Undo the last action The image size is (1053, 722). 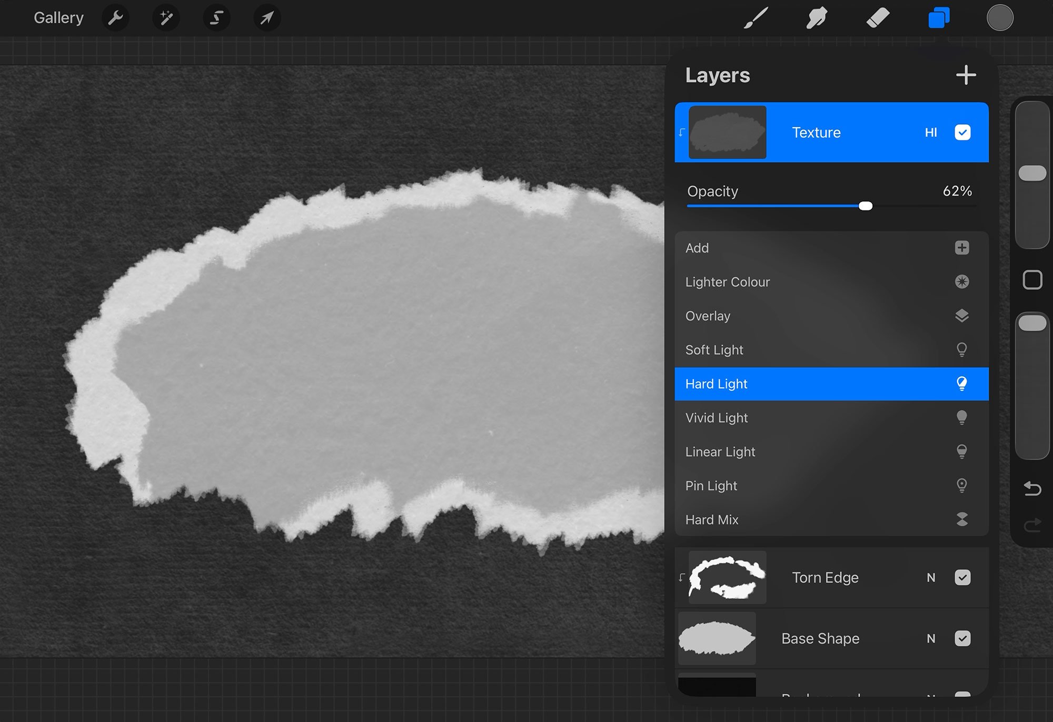click(1032, 489)
